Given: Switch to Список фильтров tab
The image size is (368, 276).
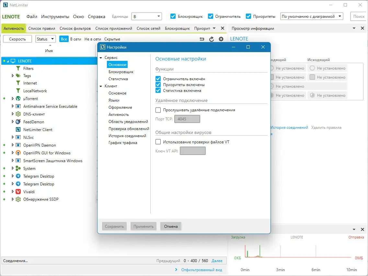Looking at the screenshot, I should coord(75,28).
